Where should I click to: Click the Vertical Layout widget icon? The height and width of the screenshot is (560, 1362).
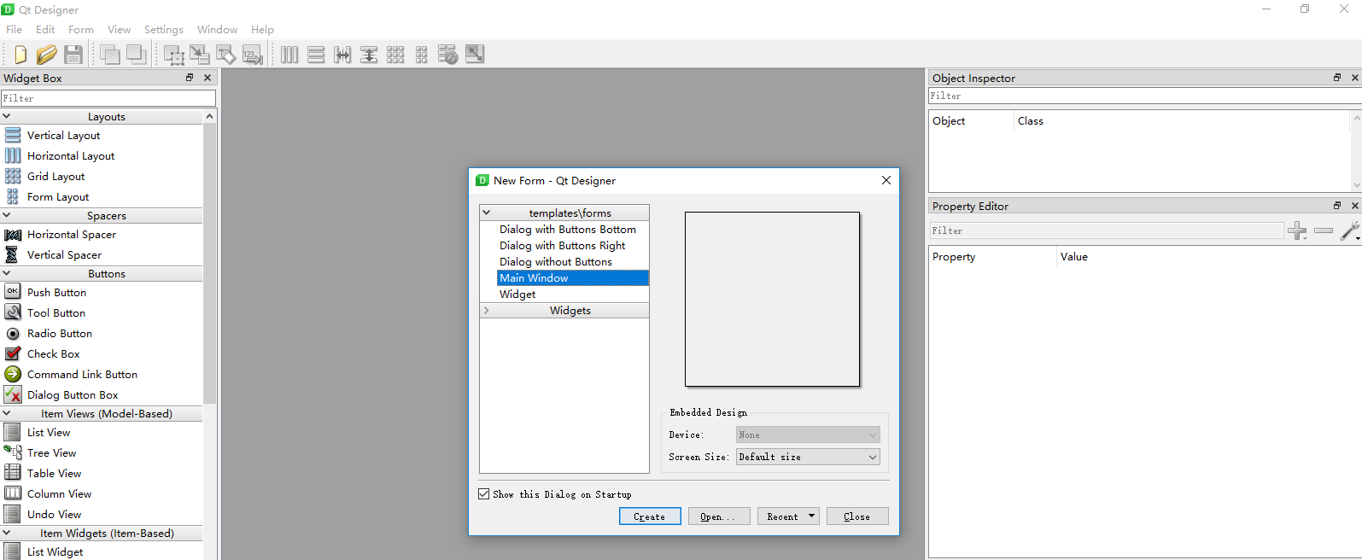13,135
